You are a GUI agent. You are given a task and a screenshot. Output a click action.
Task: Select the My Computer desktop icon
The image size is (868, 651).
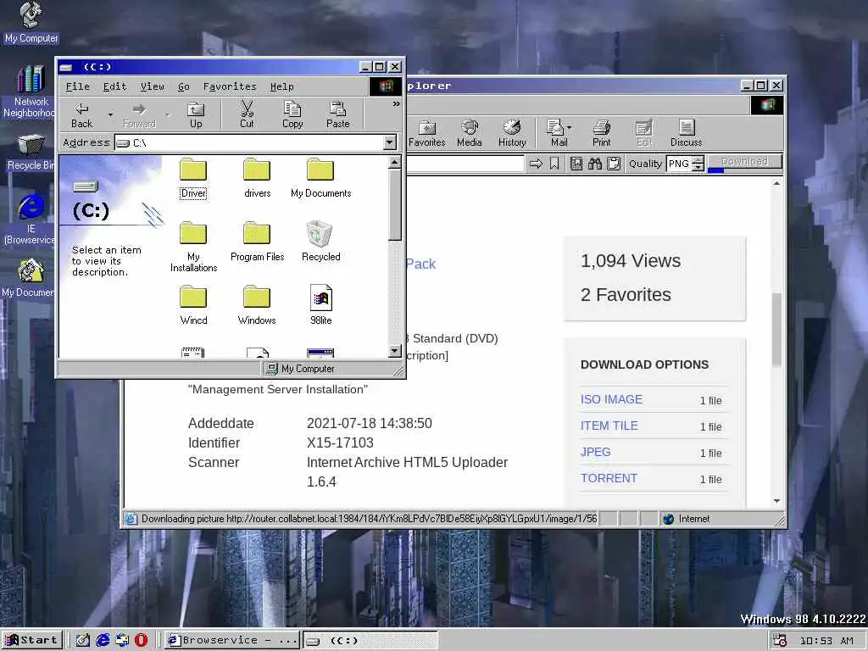click(31, 23)
